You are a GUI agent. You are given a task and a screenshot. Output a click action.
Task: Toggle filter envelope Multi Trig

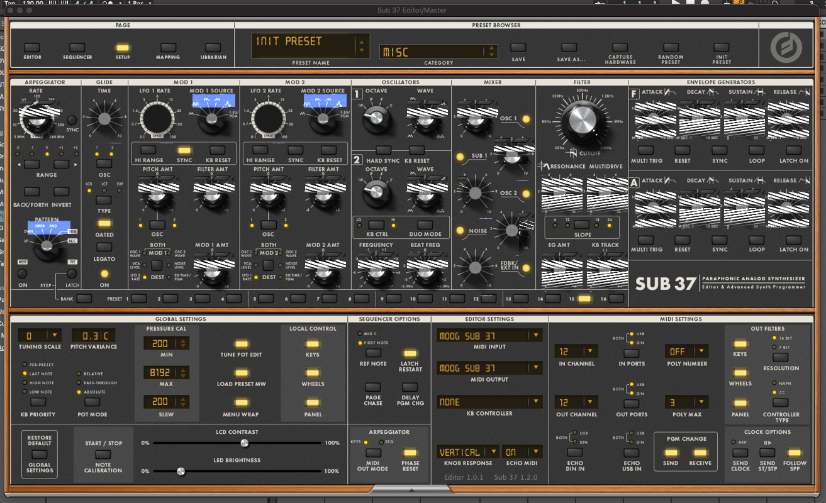point(646,150)
